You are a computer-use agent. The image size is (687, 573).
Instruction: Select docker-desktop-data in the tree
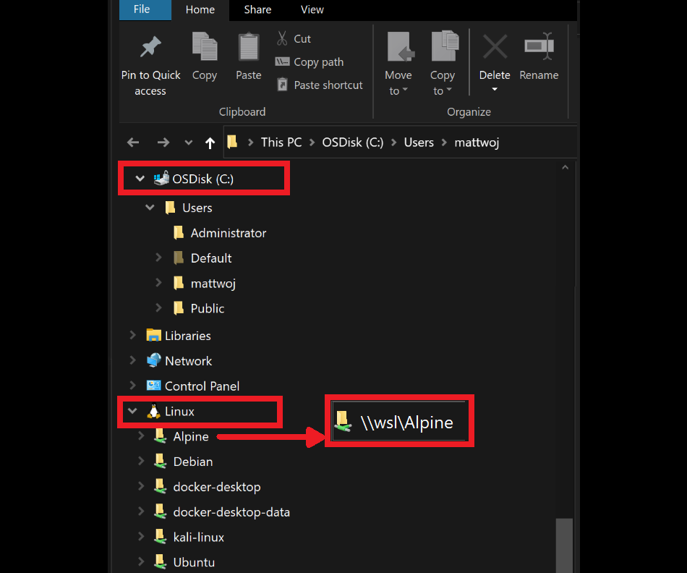(x=231, y=512)
